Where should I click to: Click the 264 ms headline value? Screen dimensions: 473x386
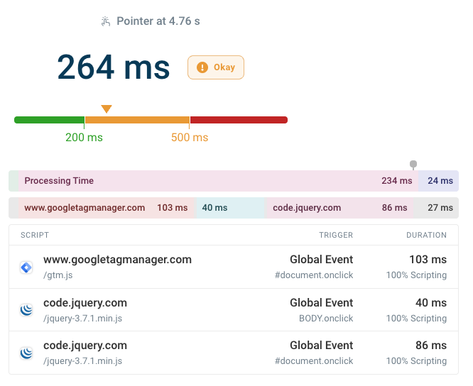click(114, 67)
